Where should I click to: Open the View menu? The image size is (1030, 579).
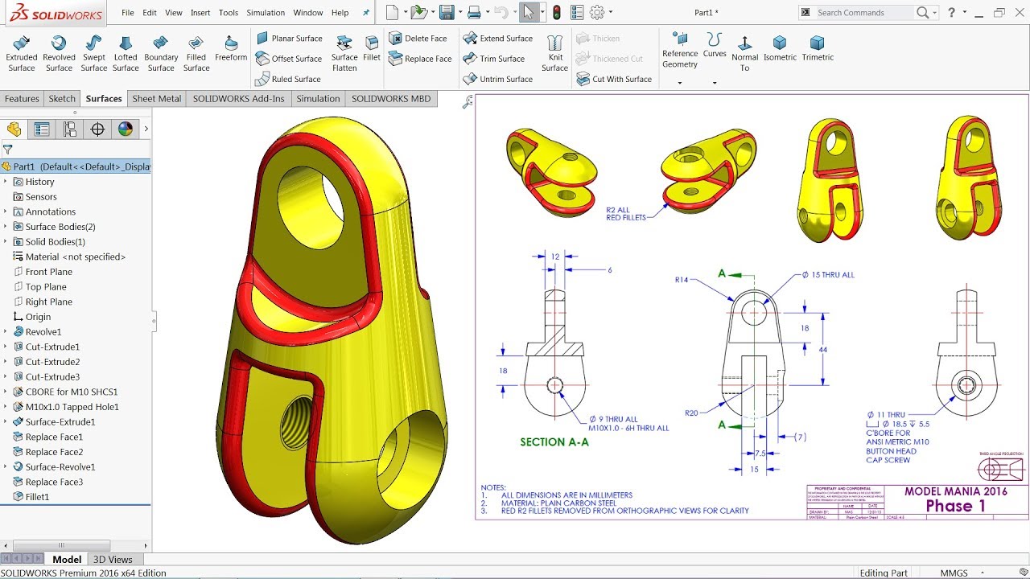click(174, 13)
